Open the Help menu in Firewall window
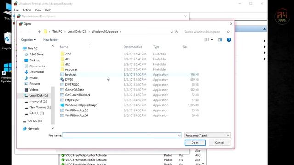The height and width of the screenshot is (165, 294). [x=48, y=10]
